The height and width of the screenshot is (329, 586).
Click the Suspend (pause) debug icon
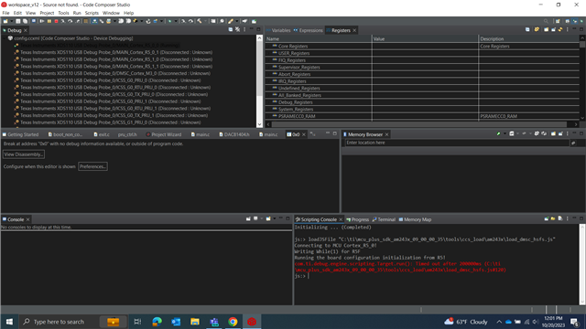(49, 21)
